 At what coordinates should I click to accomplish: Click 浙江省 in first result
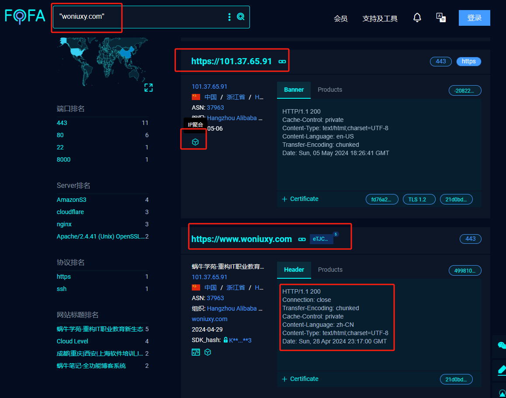236,97
